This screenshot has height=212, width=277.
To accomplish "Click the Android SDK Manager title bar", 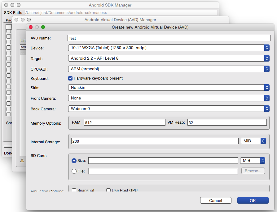I will coord(110,5).
